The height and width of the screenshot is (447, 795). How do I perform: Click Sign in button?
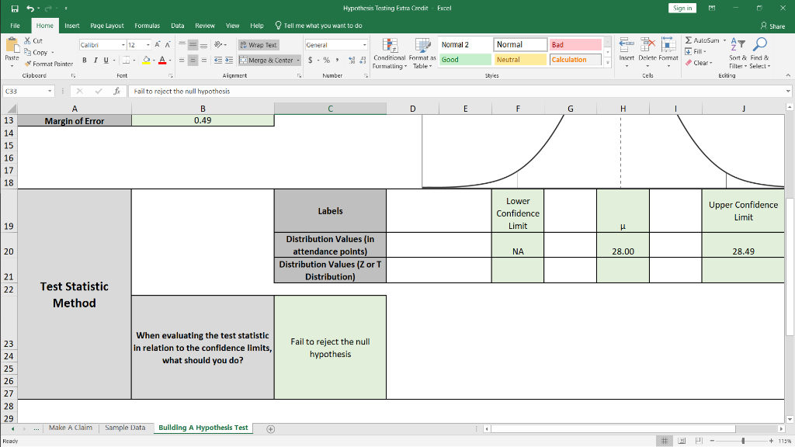pyautogui.click(x=682, y=8)
